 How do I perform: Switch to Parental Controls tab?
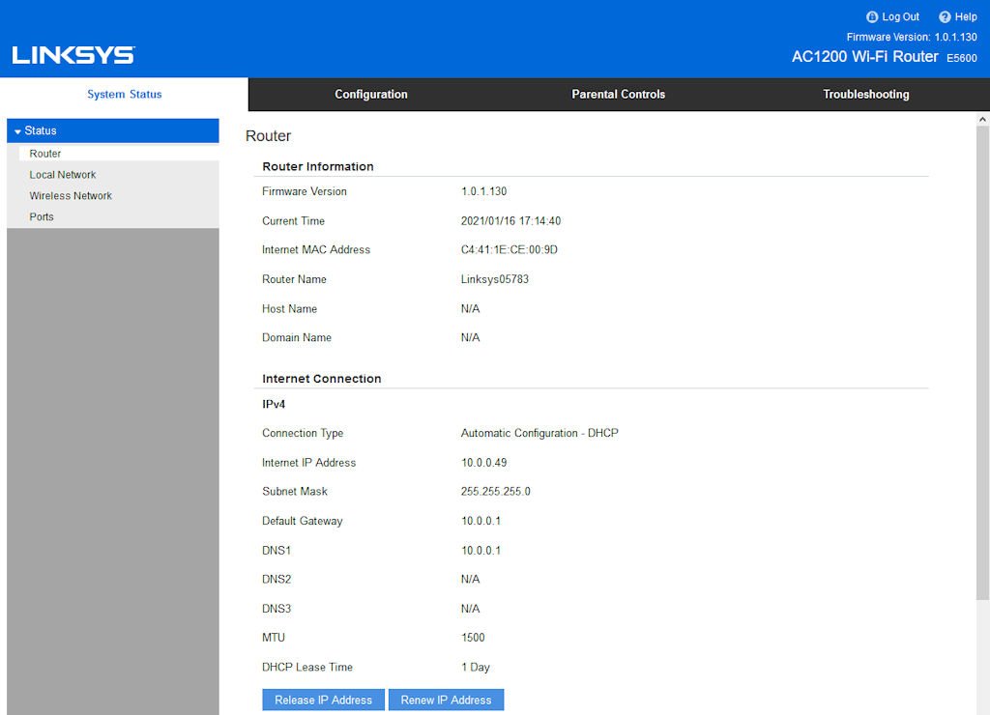618,94
